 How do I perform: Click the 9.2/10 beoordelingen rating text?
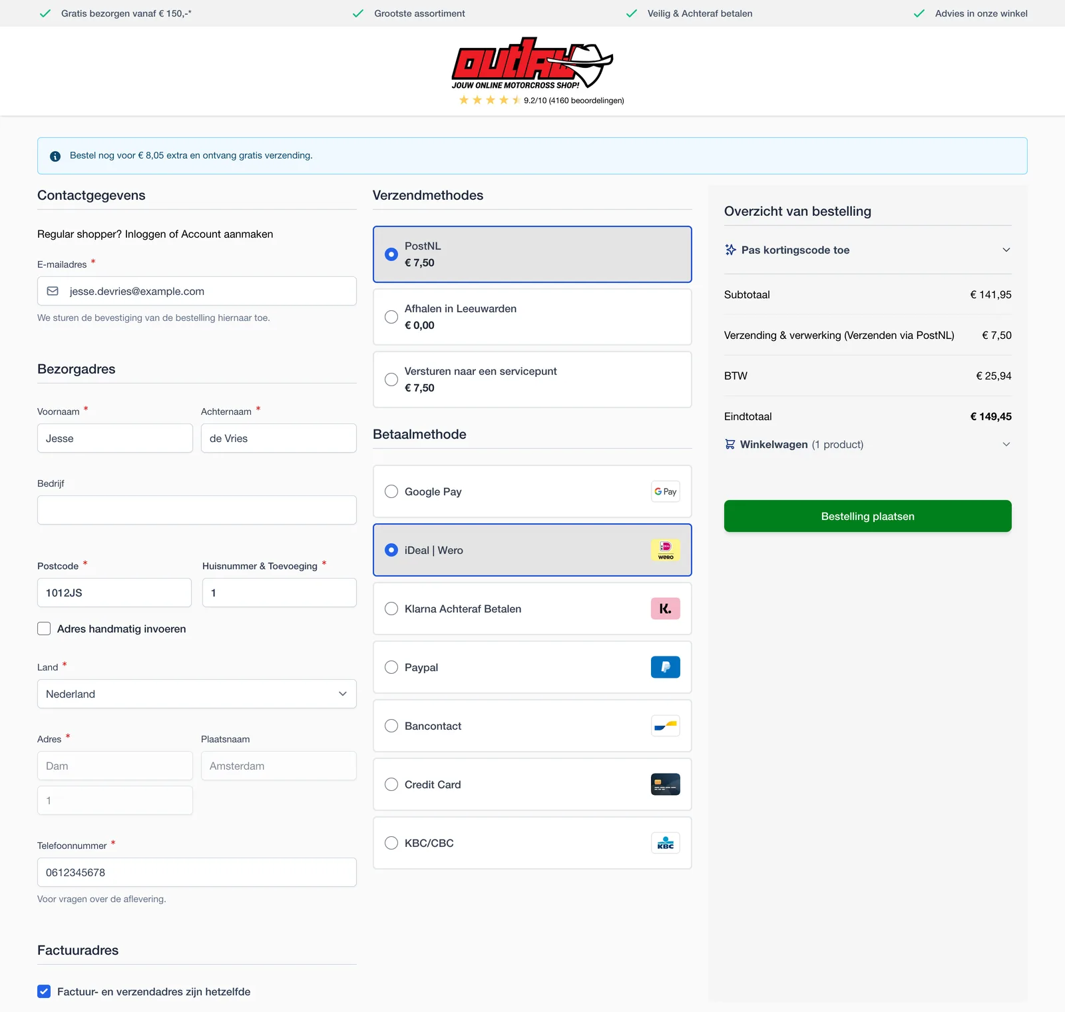(574, 101)
